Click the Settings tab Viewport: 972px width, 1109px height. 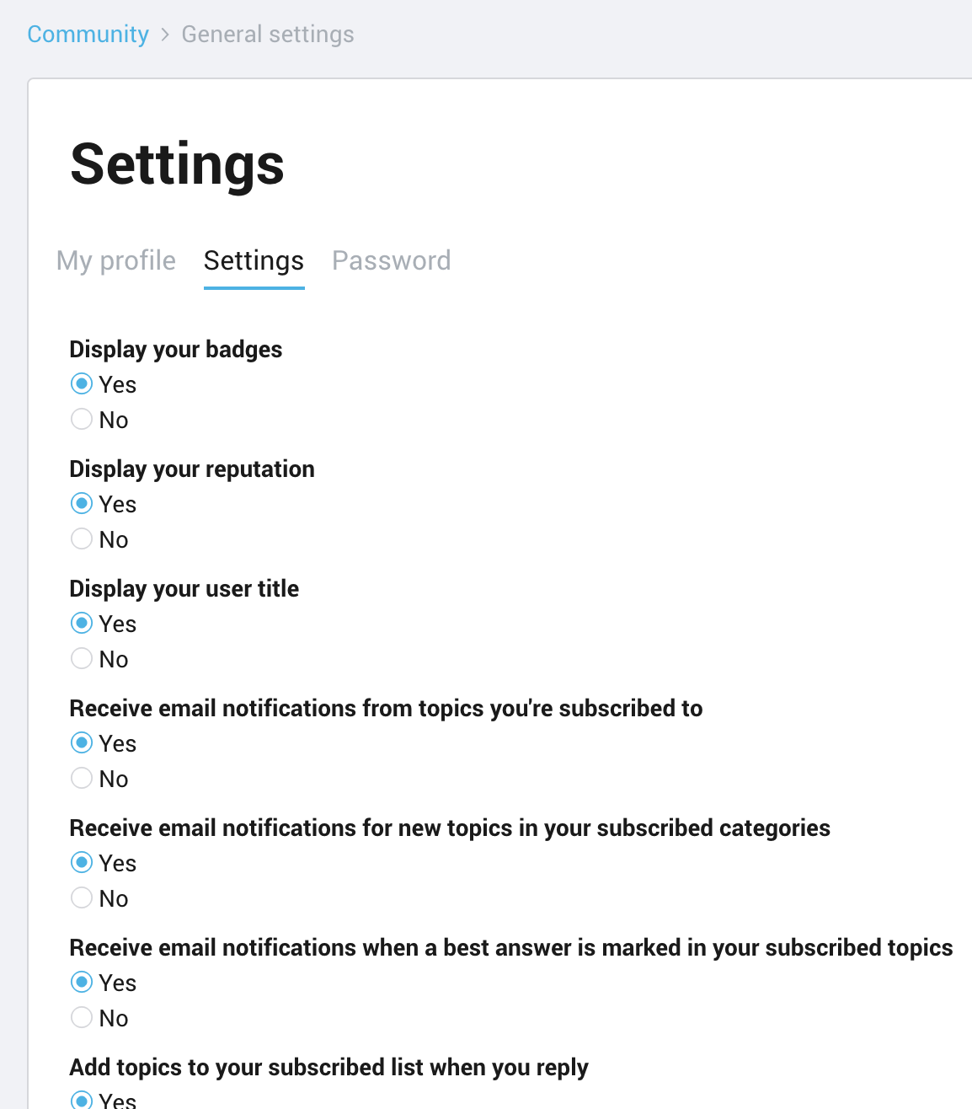[x=254, y=260]
